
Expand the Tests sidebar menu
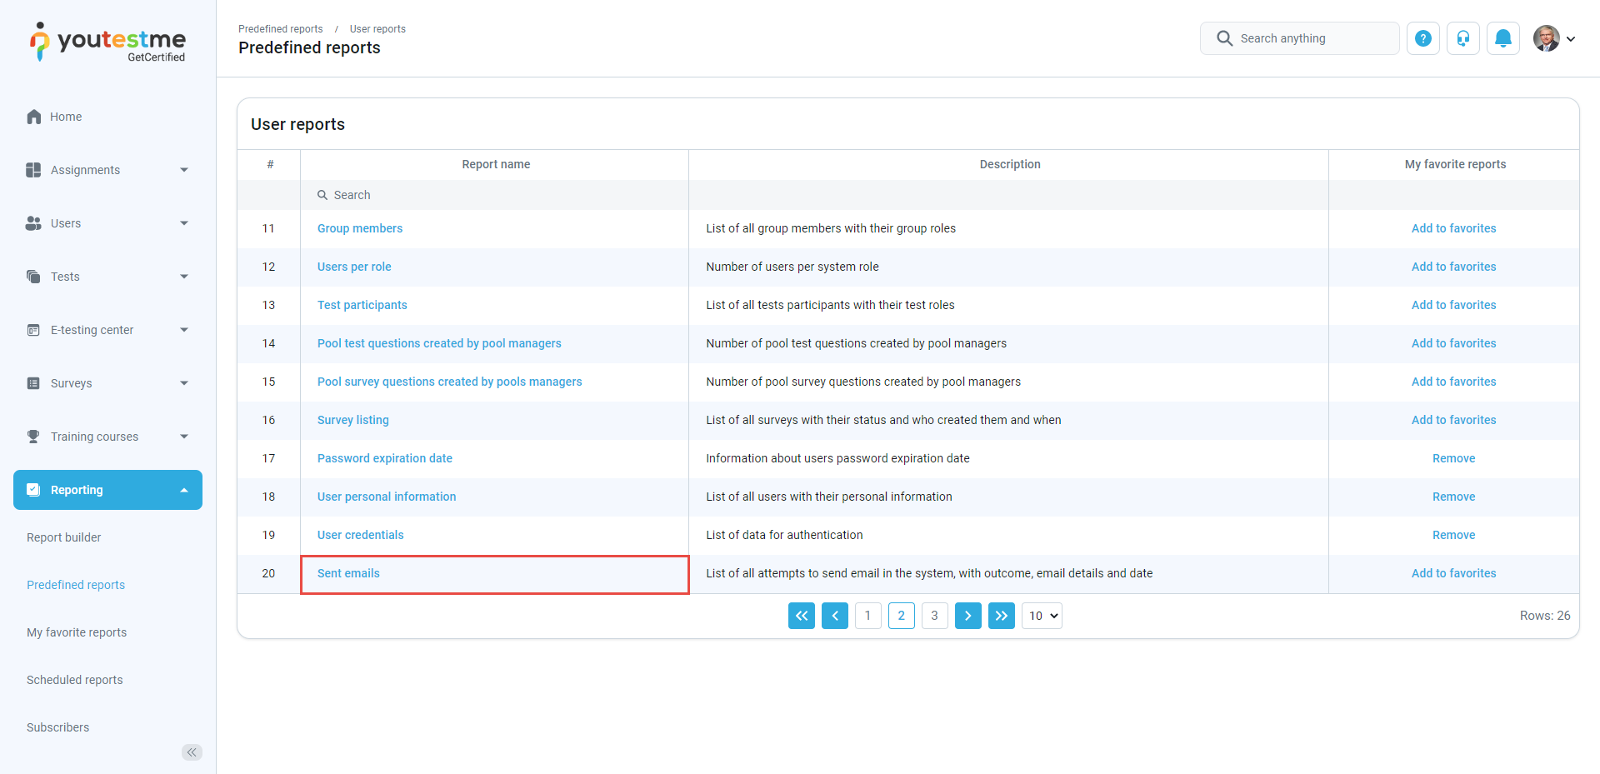(107, 277)
